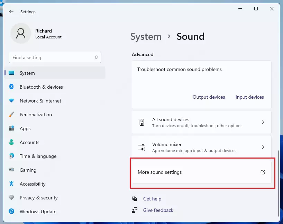Click the Time & language globe icon
Screen dimensions: 283x224
pos(11,156)
